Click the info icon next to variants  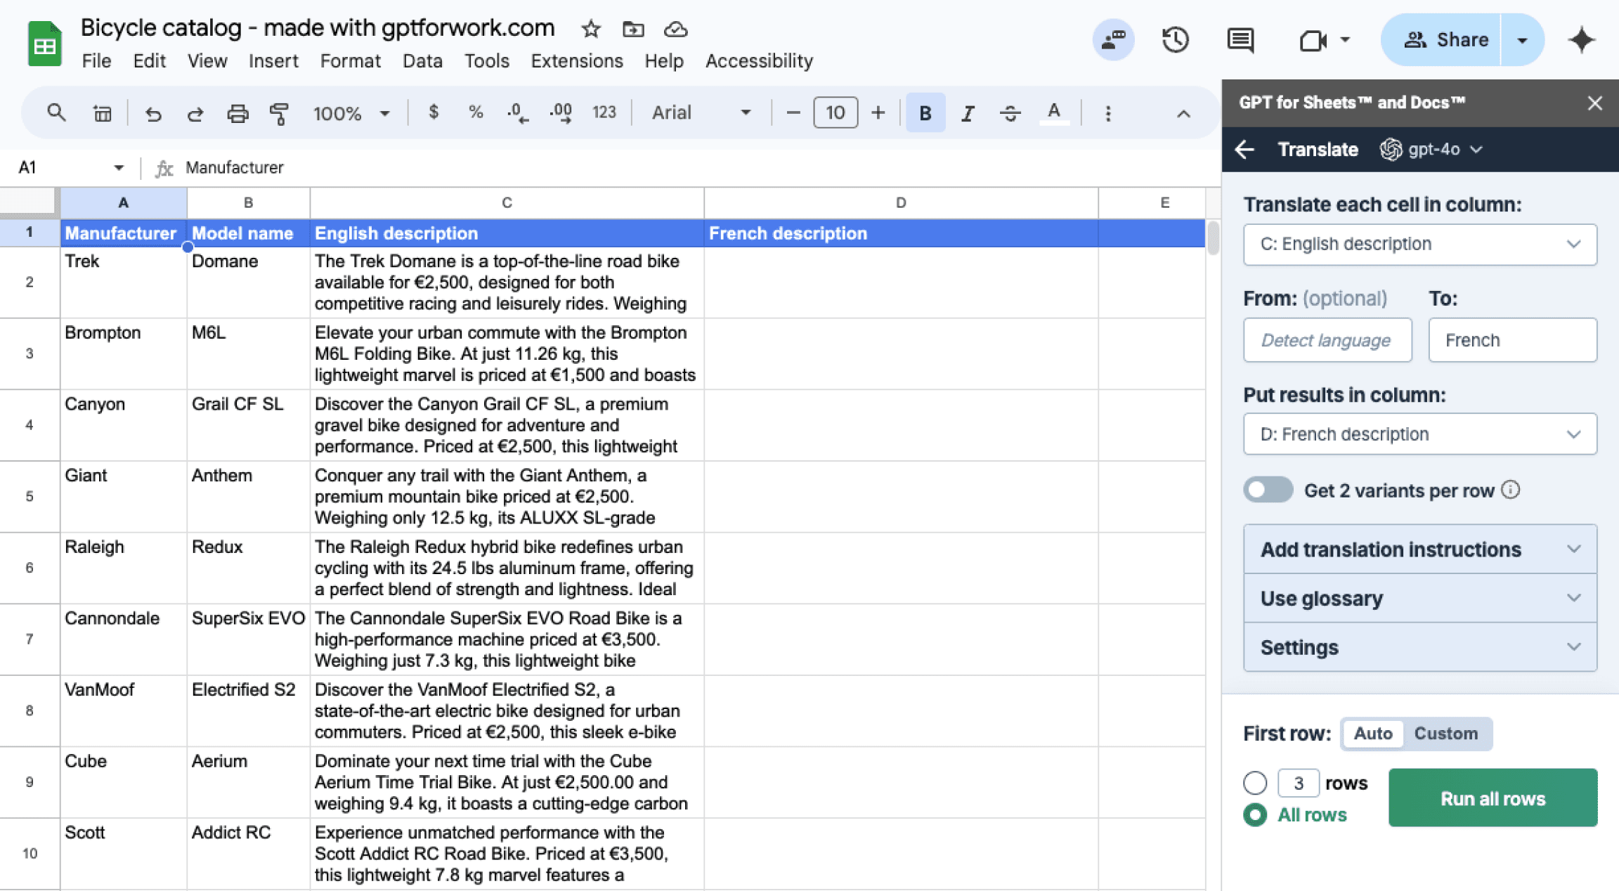pos(1511,490)
